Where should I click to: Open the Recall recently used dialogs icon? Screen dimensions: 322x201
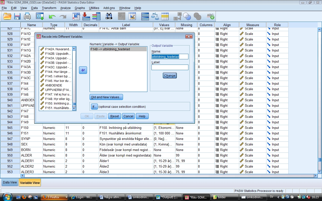(40, 17)
